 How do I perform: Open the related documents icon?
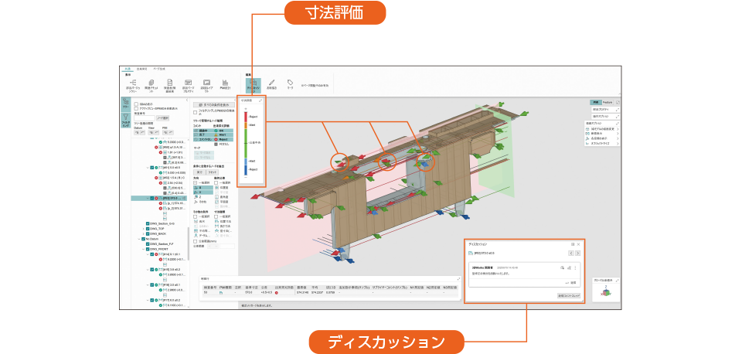coord(151,83)
